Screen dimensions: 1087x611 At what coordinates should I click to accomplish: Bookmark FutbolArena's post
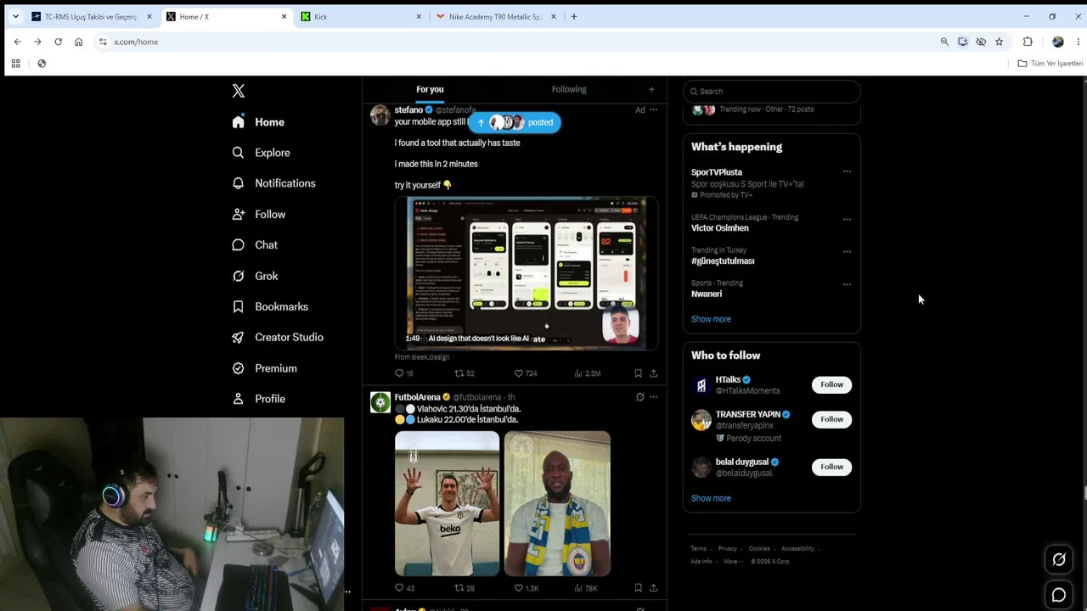click(638, 588)
